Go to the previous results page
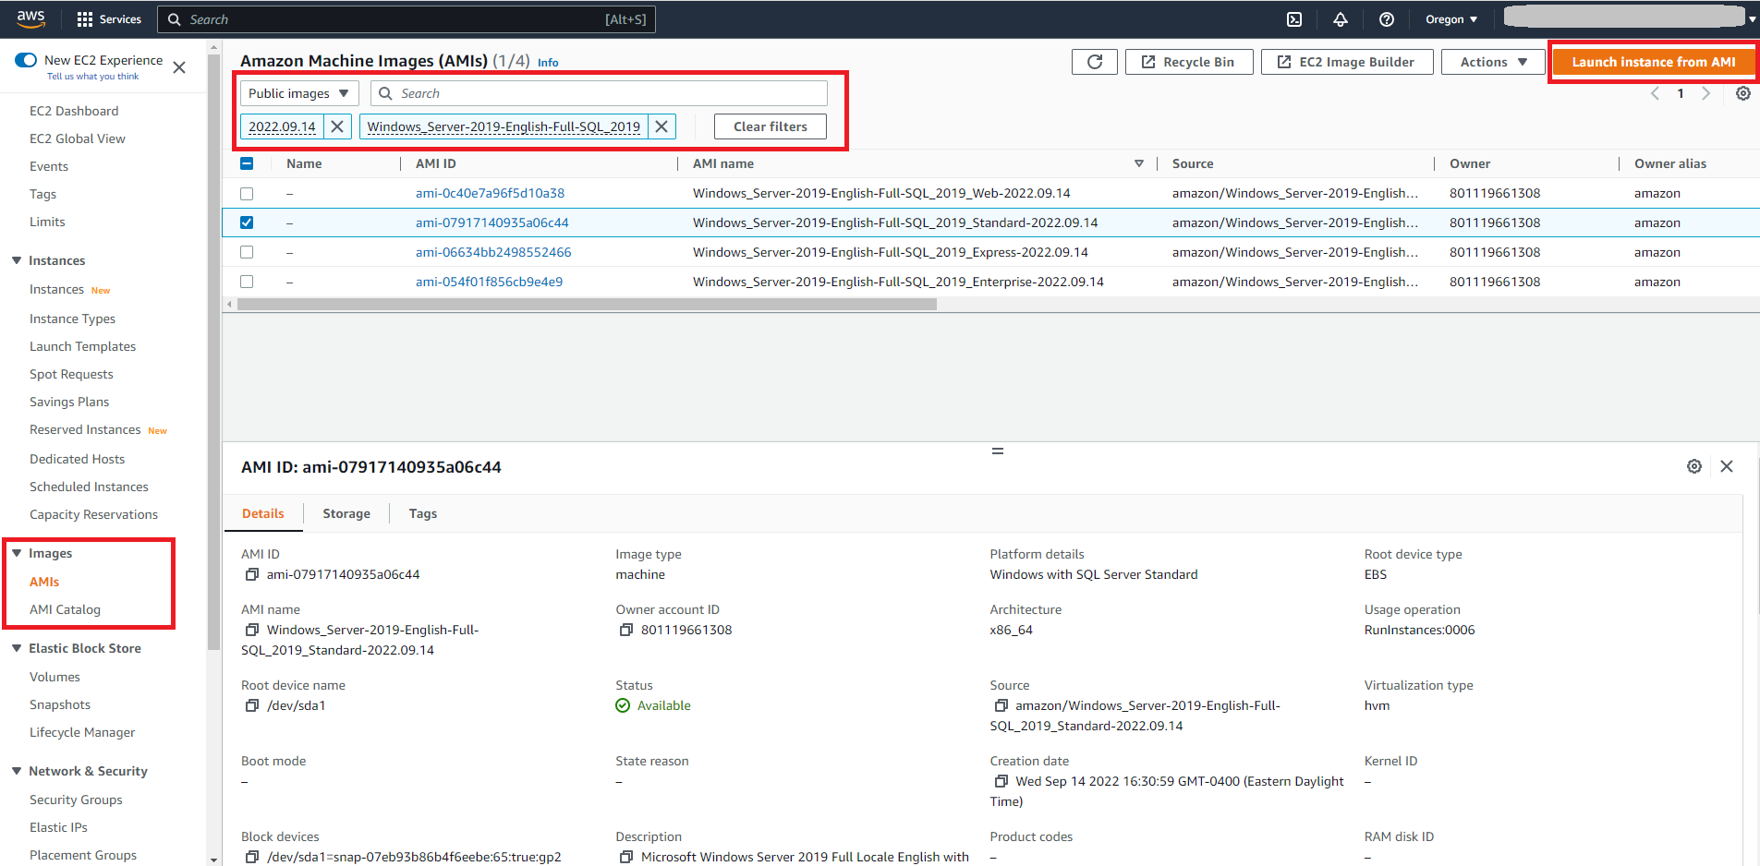 pos(1655,93)
